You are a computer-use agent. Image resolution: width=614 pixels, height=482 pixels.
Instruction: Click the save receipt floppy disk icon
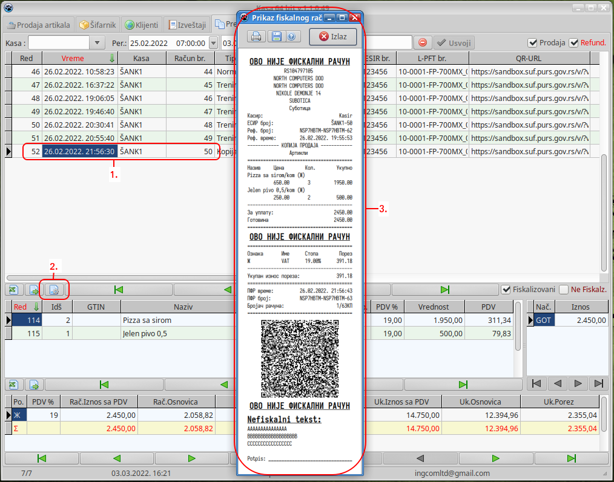[x=276, y=37]
